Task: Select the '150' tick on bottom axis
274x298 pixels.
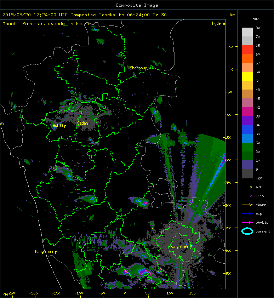Action: point(192,293)
